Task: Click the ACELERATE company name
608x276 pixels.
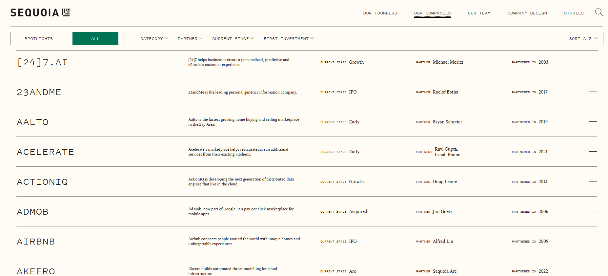Action: coord(46,152)
